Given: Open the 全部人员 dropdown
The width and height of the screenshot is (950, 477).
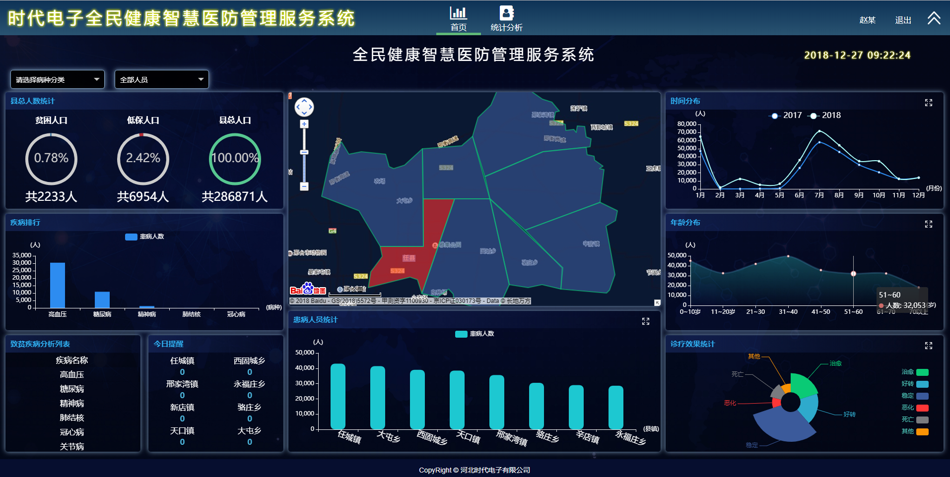Looking at the screenshot, I should point(161,79).
